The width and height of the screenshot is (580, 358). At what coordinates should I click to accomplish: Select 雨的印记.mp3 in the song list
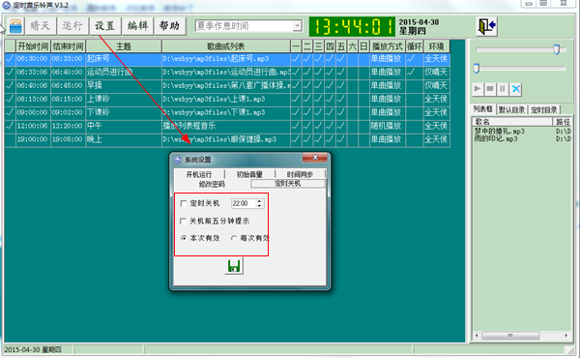click(x=496, y=138)
